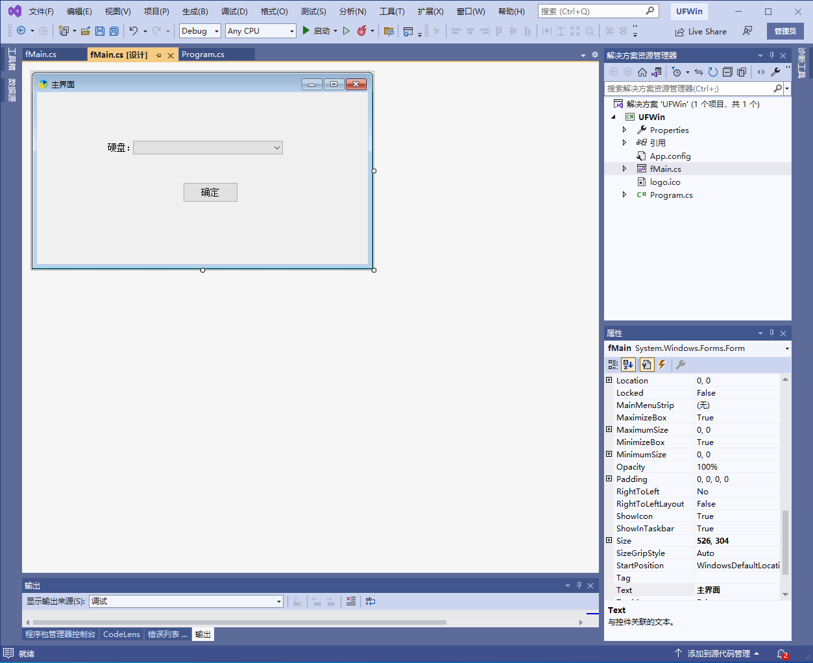Click 添加到源代码管理 in status bar

(718, 653)
